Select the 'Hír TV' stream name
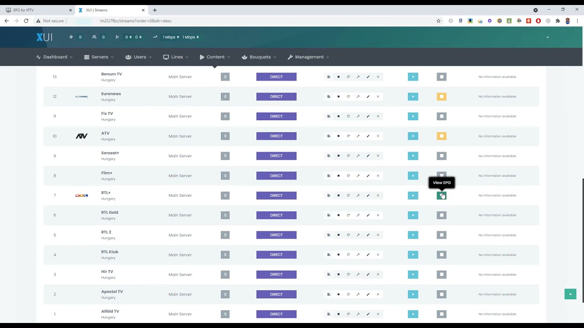This screenshot has height=328, width=584. click(x=107, y=272)
